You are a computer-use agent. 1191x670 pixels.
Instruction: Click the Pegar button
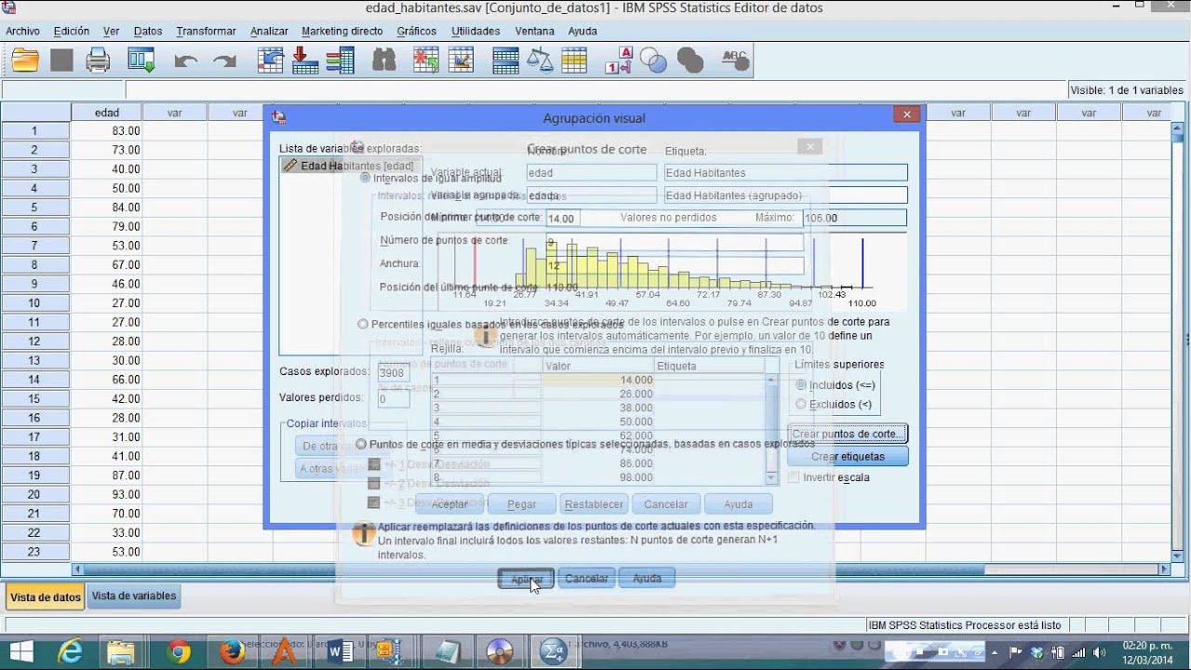coord(522,504)
